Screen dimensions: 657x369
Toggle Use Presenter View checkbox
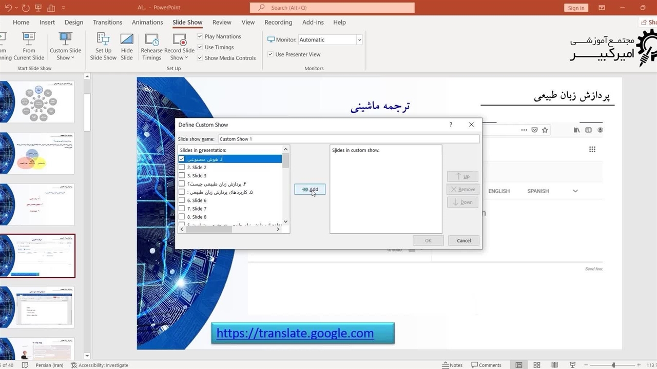(x=270, y=54)
